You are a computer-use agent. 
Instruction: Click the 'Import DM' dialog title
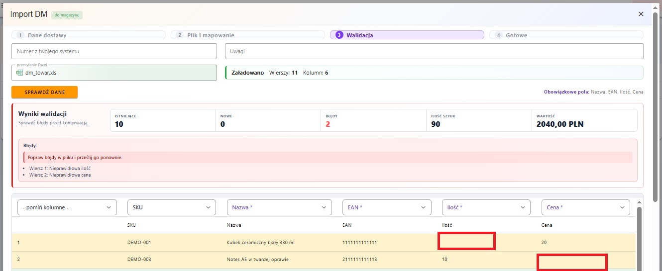(29, 14)
